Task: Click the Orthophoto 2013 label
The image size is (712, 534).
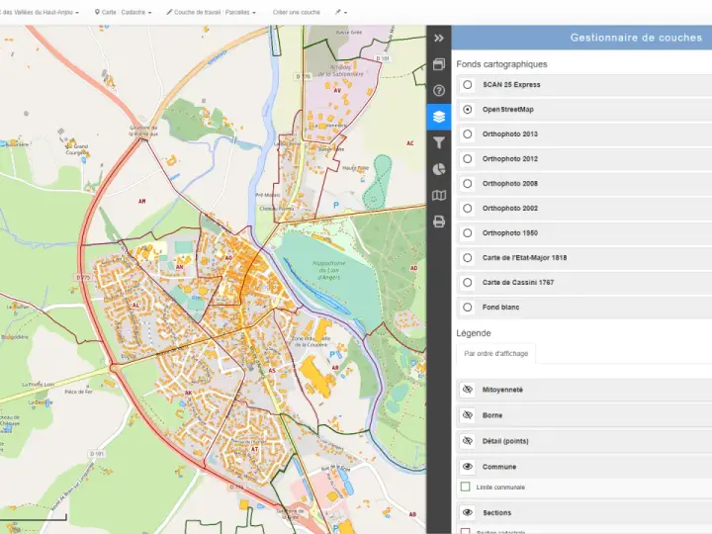Action: coord(510,134)
